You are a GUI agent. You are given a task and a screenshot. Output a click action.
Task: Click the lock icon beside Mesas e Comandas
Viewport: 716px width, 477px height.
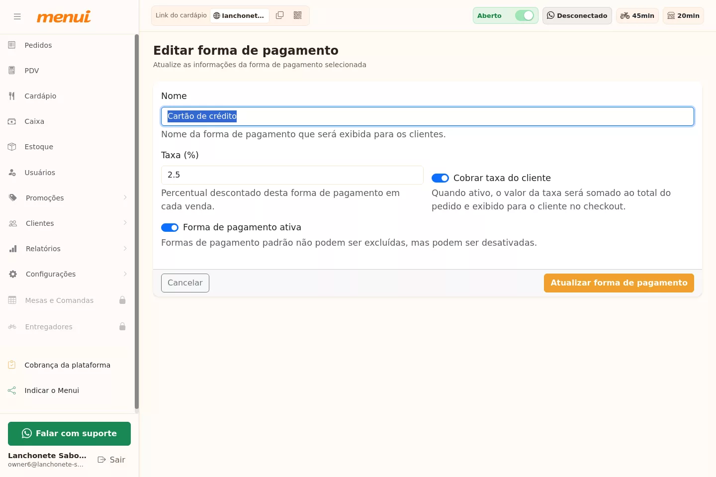tap(122, 300)
